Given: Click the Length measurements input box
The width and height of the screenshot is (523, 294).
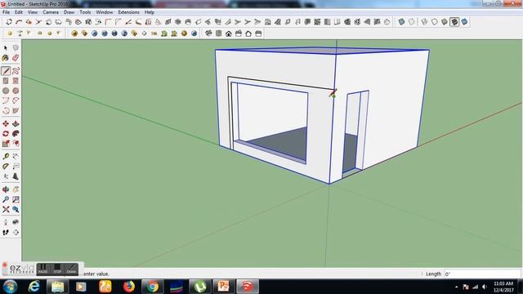Looking at the screenshot, I should click(x=482, y=274).
